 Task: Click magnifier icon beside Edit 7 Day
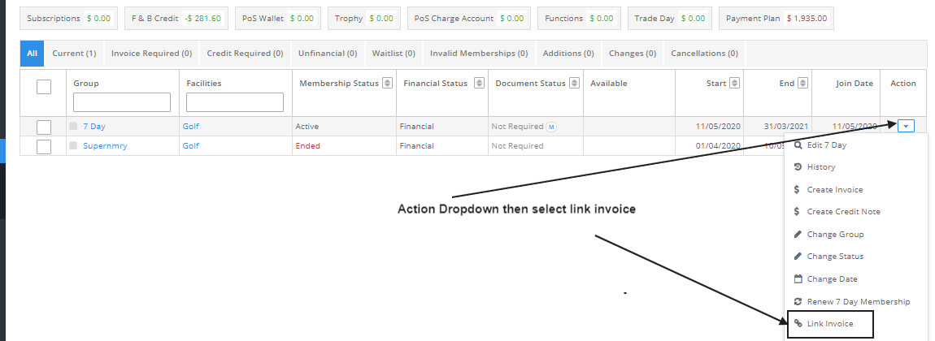798,145
